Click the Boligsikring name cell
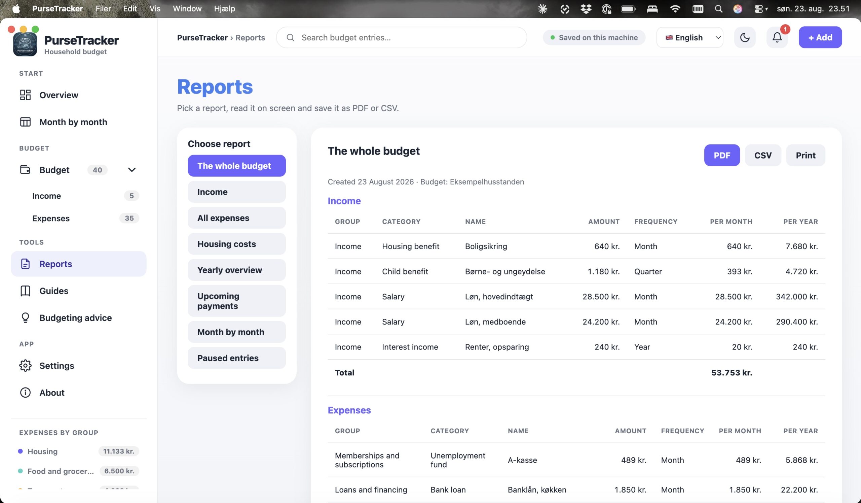 pos(486,246)
